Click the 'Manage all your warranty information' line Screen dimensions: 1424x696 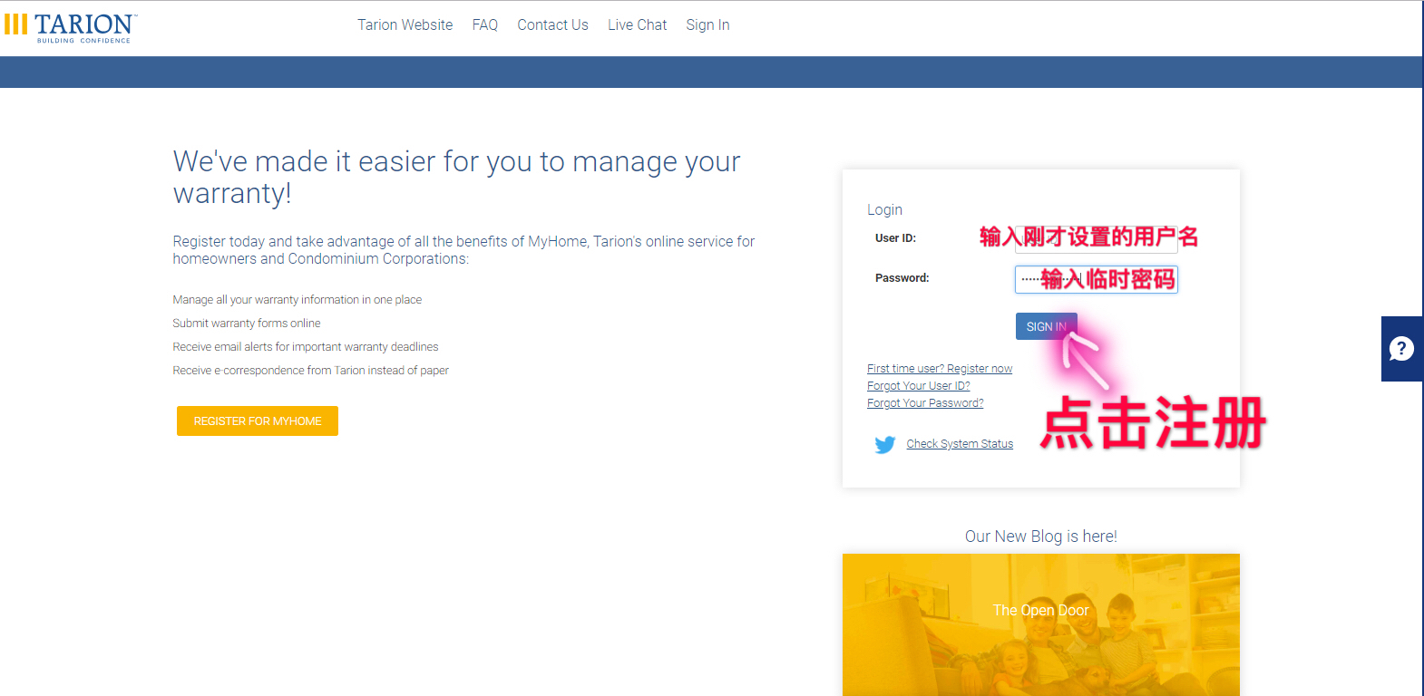tap(297, 300)
